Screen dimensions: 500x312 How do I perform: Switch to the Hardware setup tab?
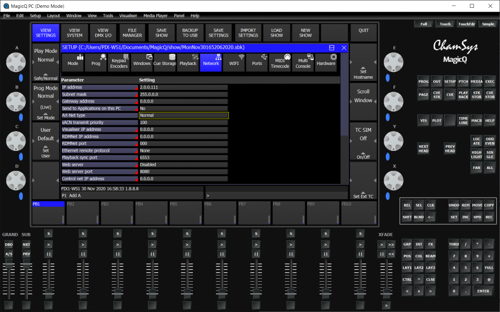coord(326,62)
